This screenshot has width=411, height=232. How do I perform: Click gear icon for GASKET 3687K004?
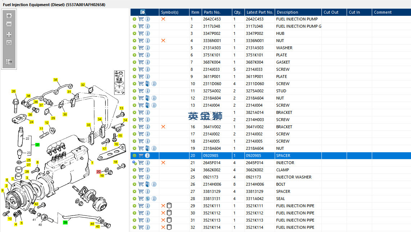[x=134, y=62]
